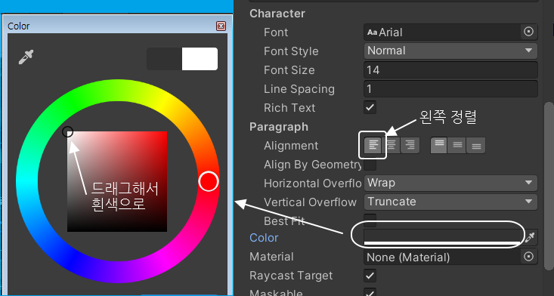Set horizontal alignment to right

[x=410, y=145]
